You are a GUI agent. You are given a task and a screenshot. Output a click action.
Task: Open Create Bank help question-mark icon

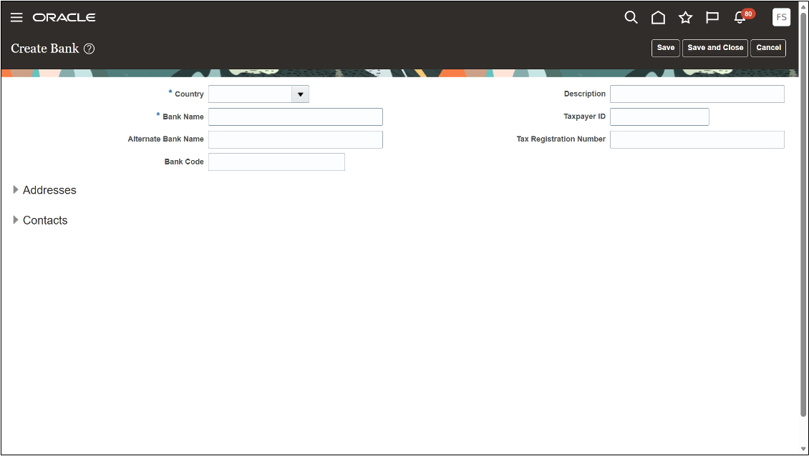coord(89,49)
